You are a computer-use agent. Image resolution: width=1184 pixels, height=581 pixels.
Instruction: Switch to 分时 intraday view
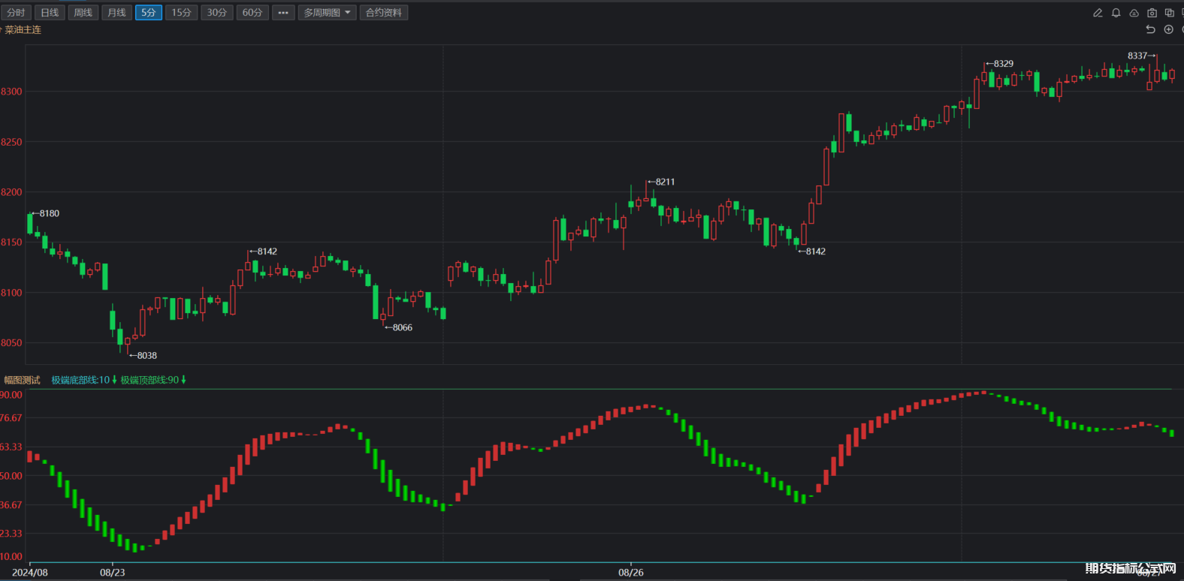click(x=16, y=13)
